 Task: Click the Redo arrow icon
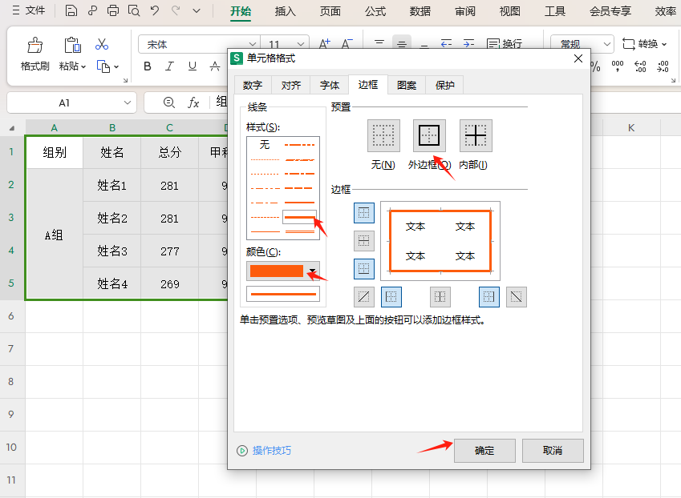tap(176, 10)
